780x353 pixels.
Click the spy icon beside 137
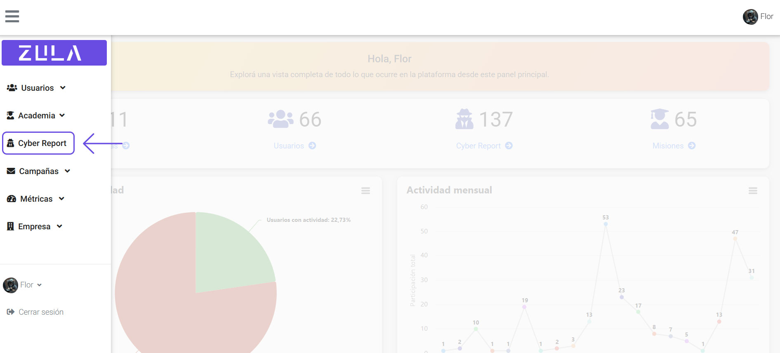[464, 119]
